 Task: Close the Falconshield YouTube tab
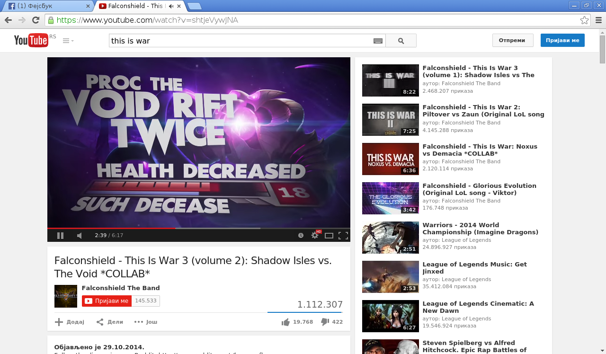(x=178, y=6)
